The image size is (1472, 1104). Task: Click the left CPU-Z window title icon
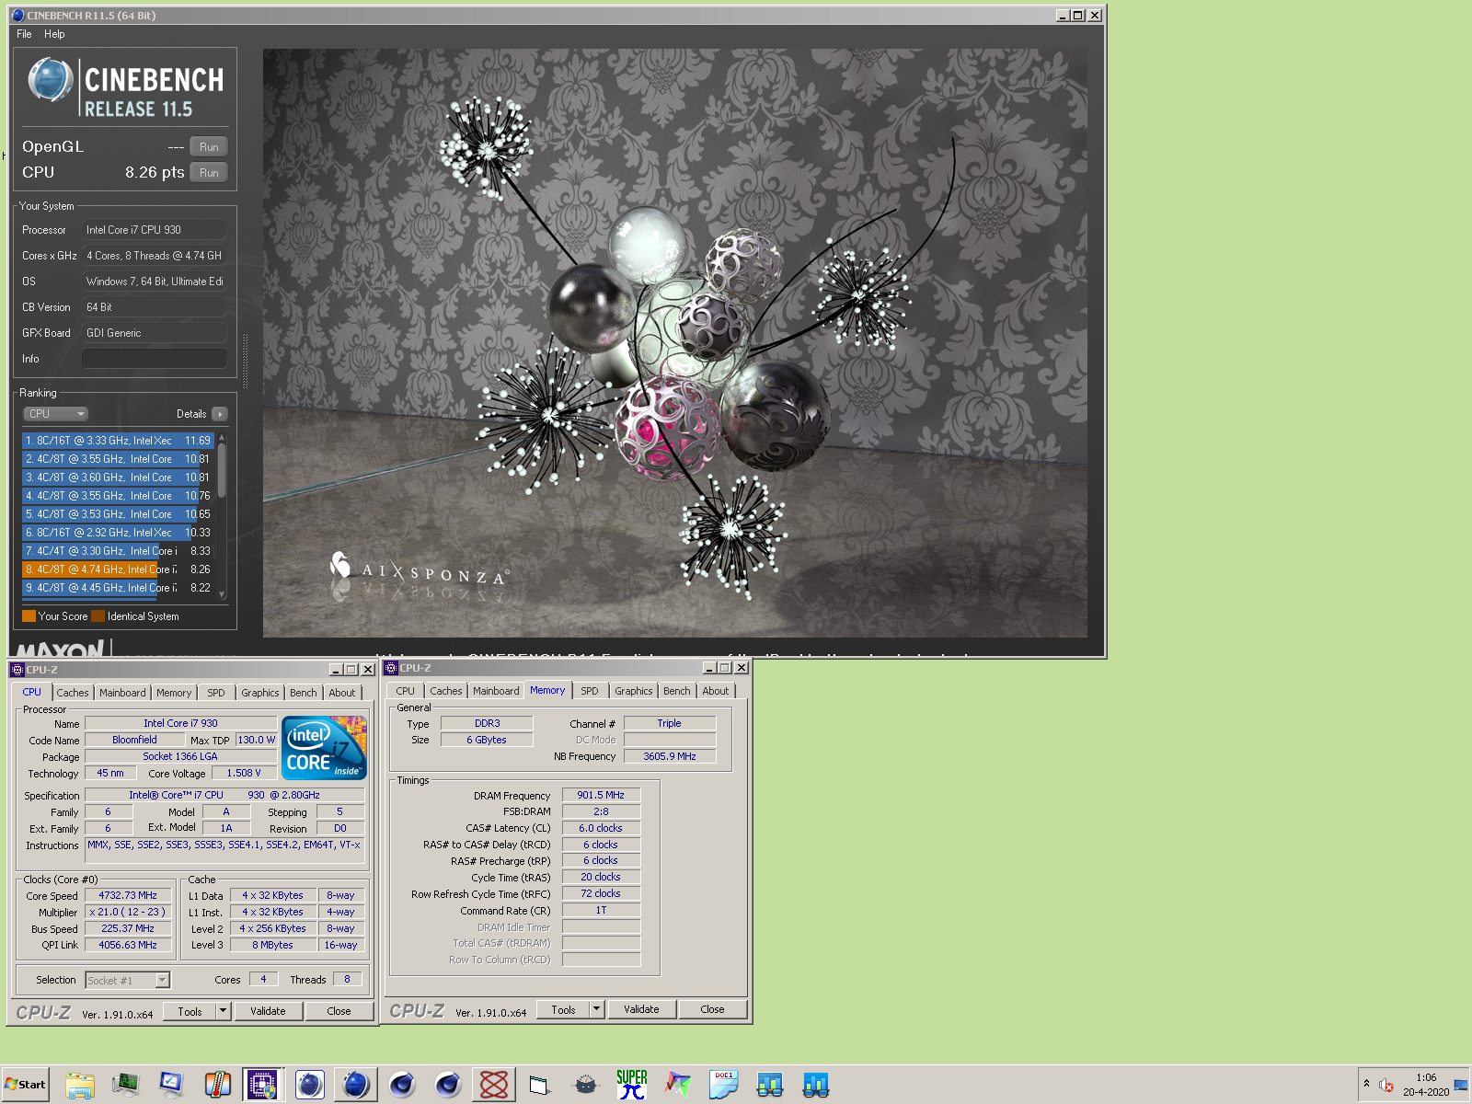pyautogui.click(x=17, y=670)
